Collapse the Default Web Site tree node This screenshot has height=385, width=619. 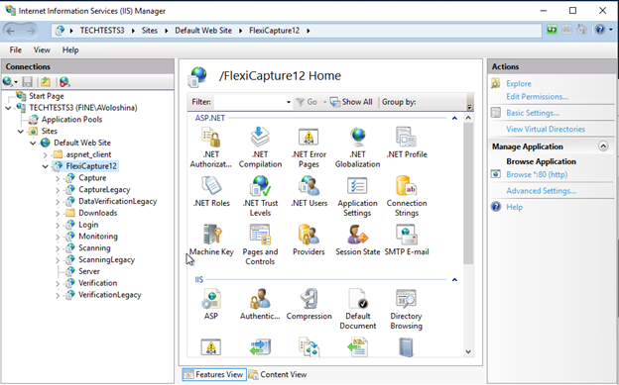coord(33,144)
